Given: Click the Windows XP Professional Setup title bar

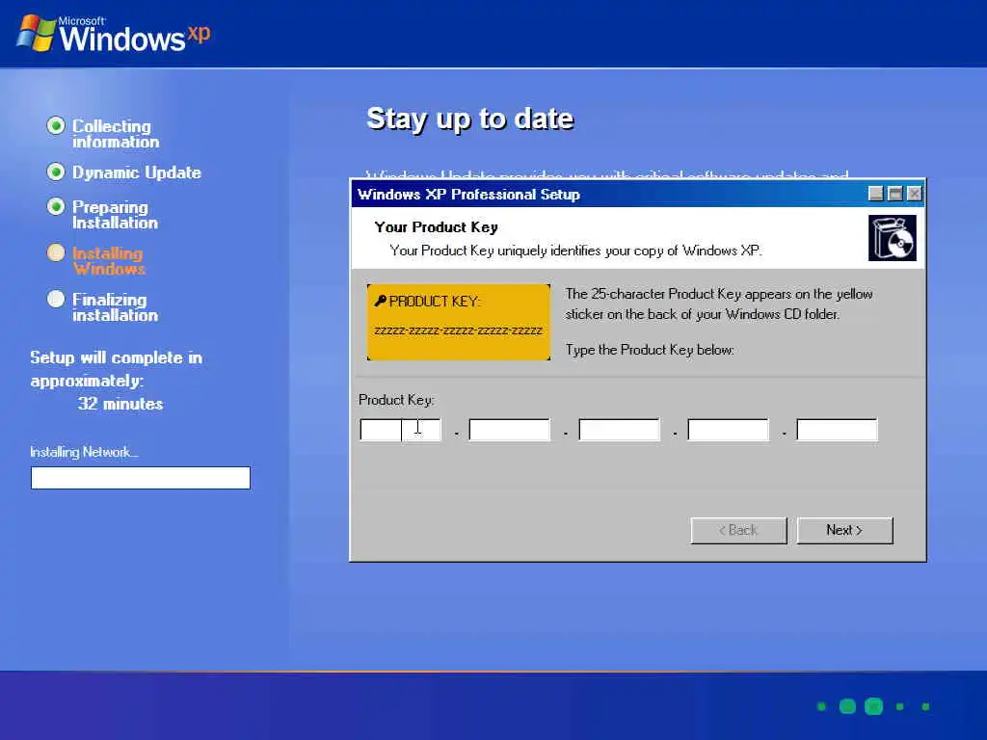Looking at the screenshot, I should [x=638, y=194].
